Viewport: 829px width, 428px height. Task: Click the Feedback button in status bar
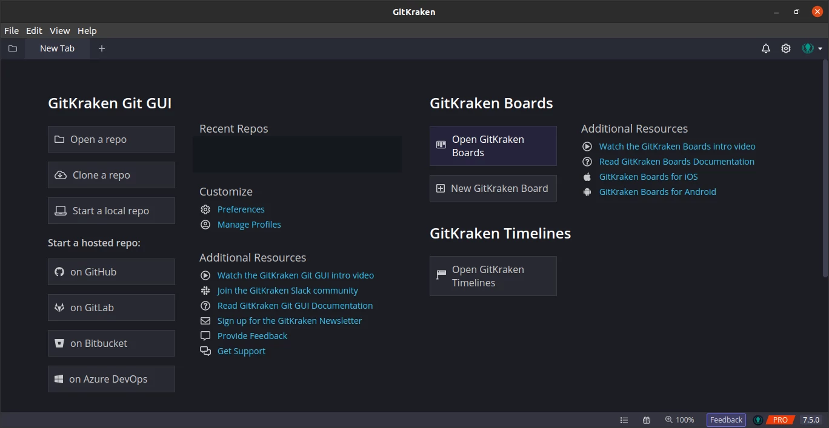726,420
